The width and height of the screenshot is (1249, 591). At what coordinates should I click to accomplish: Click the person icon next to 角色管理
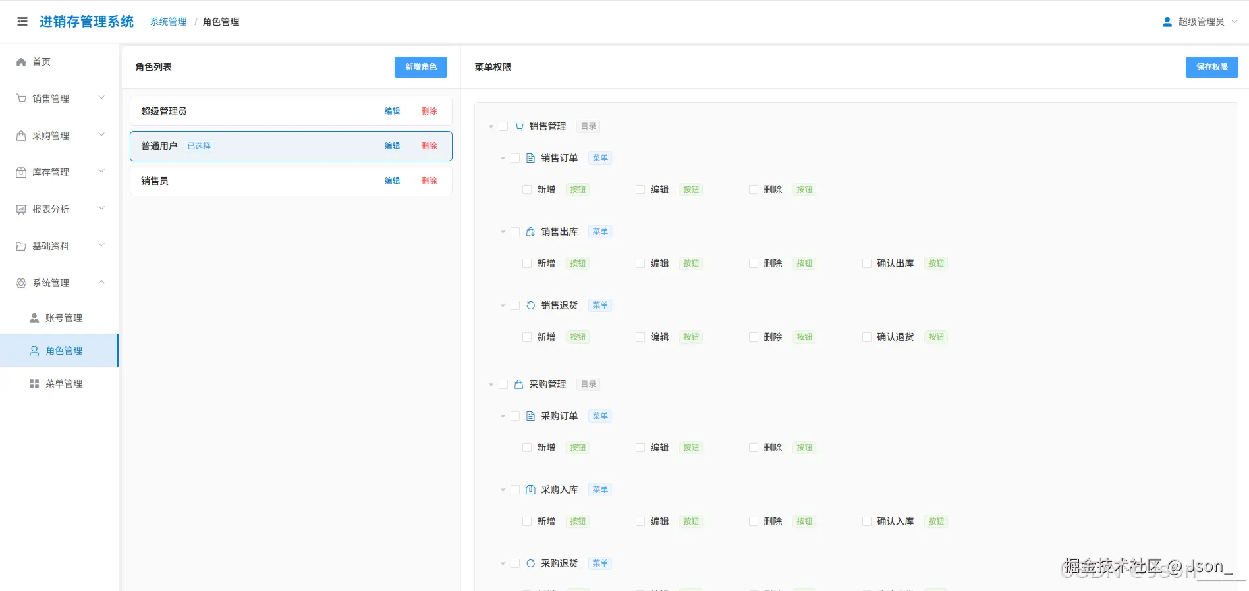[34, 351]
